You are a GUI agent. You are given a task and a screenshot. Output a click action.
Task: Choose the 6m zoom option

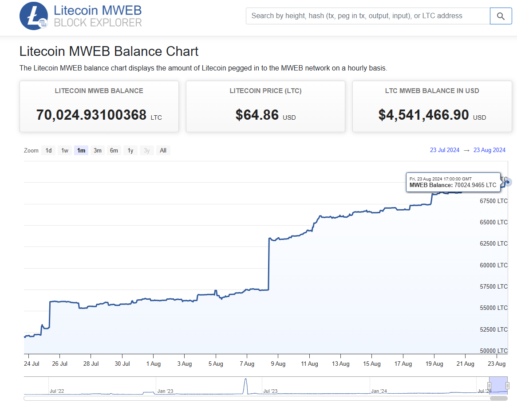[114, 151]
